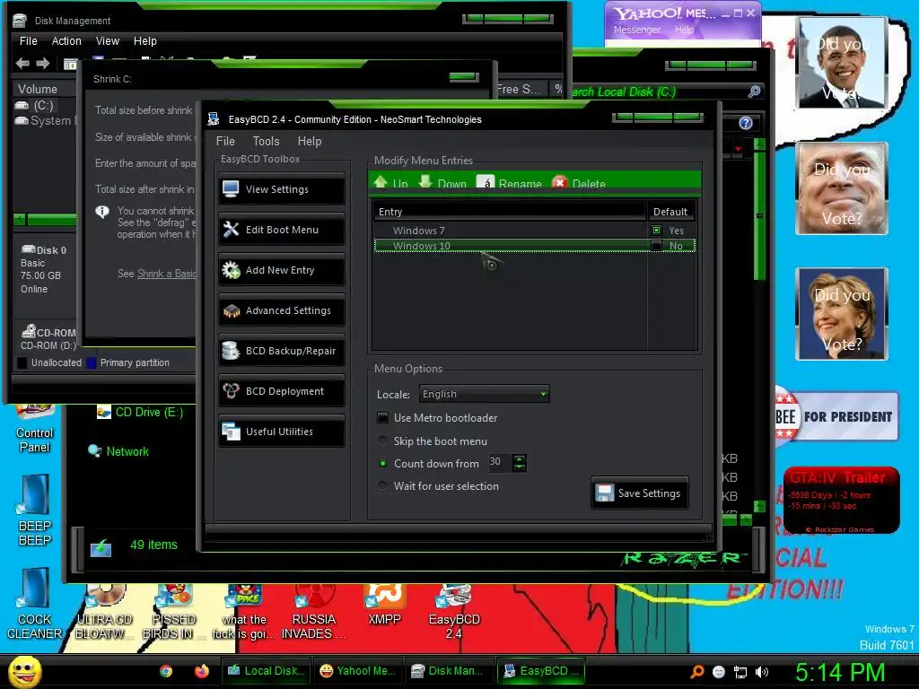Screen dimensions: 919x689
Task: Open BCD Deployment section
Action: pos(281,391)
